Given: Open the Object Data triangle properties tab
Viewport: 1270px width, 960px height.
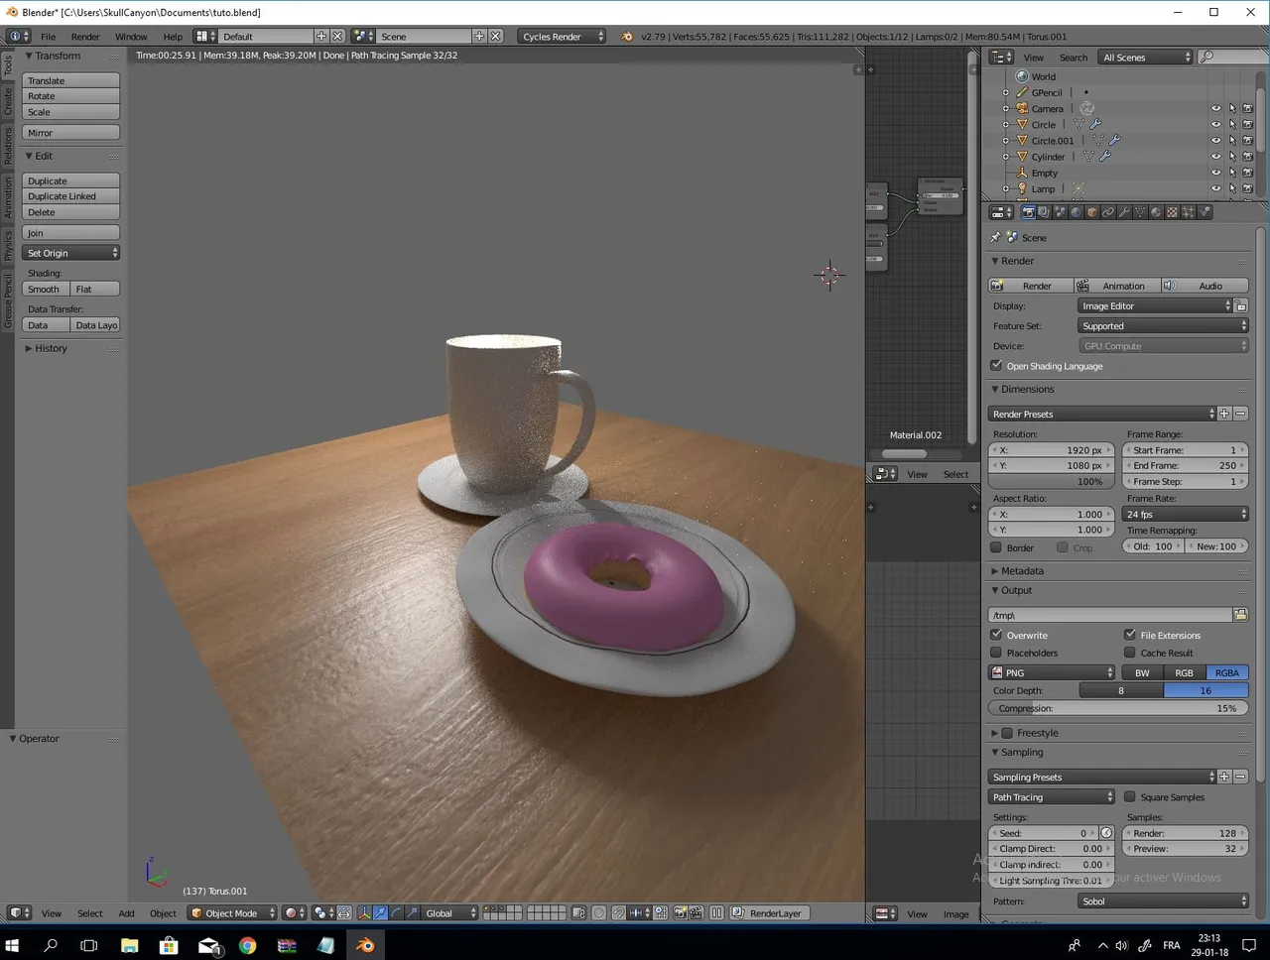Looking at the screenshot, I should coord(1140,212).
